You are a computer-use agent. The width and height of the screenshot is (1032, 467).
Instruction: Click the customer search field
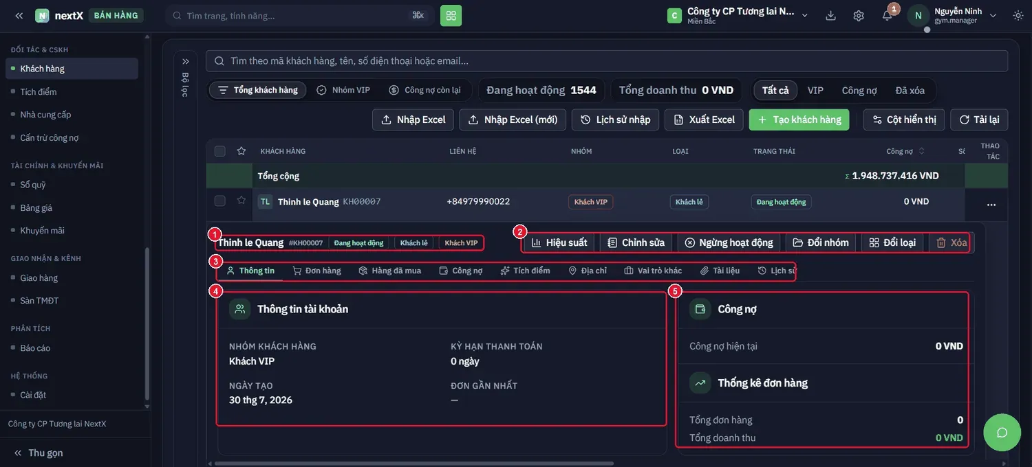point(607,61)
